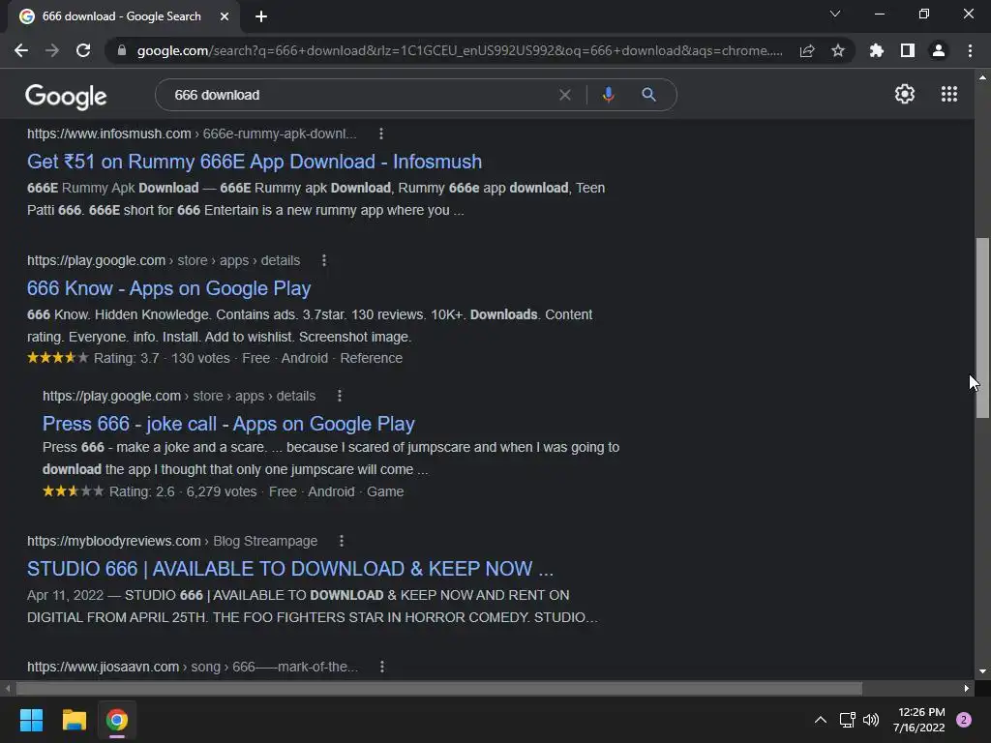
Task: Open the Google apps grid
Action: (x=949, y=94)
